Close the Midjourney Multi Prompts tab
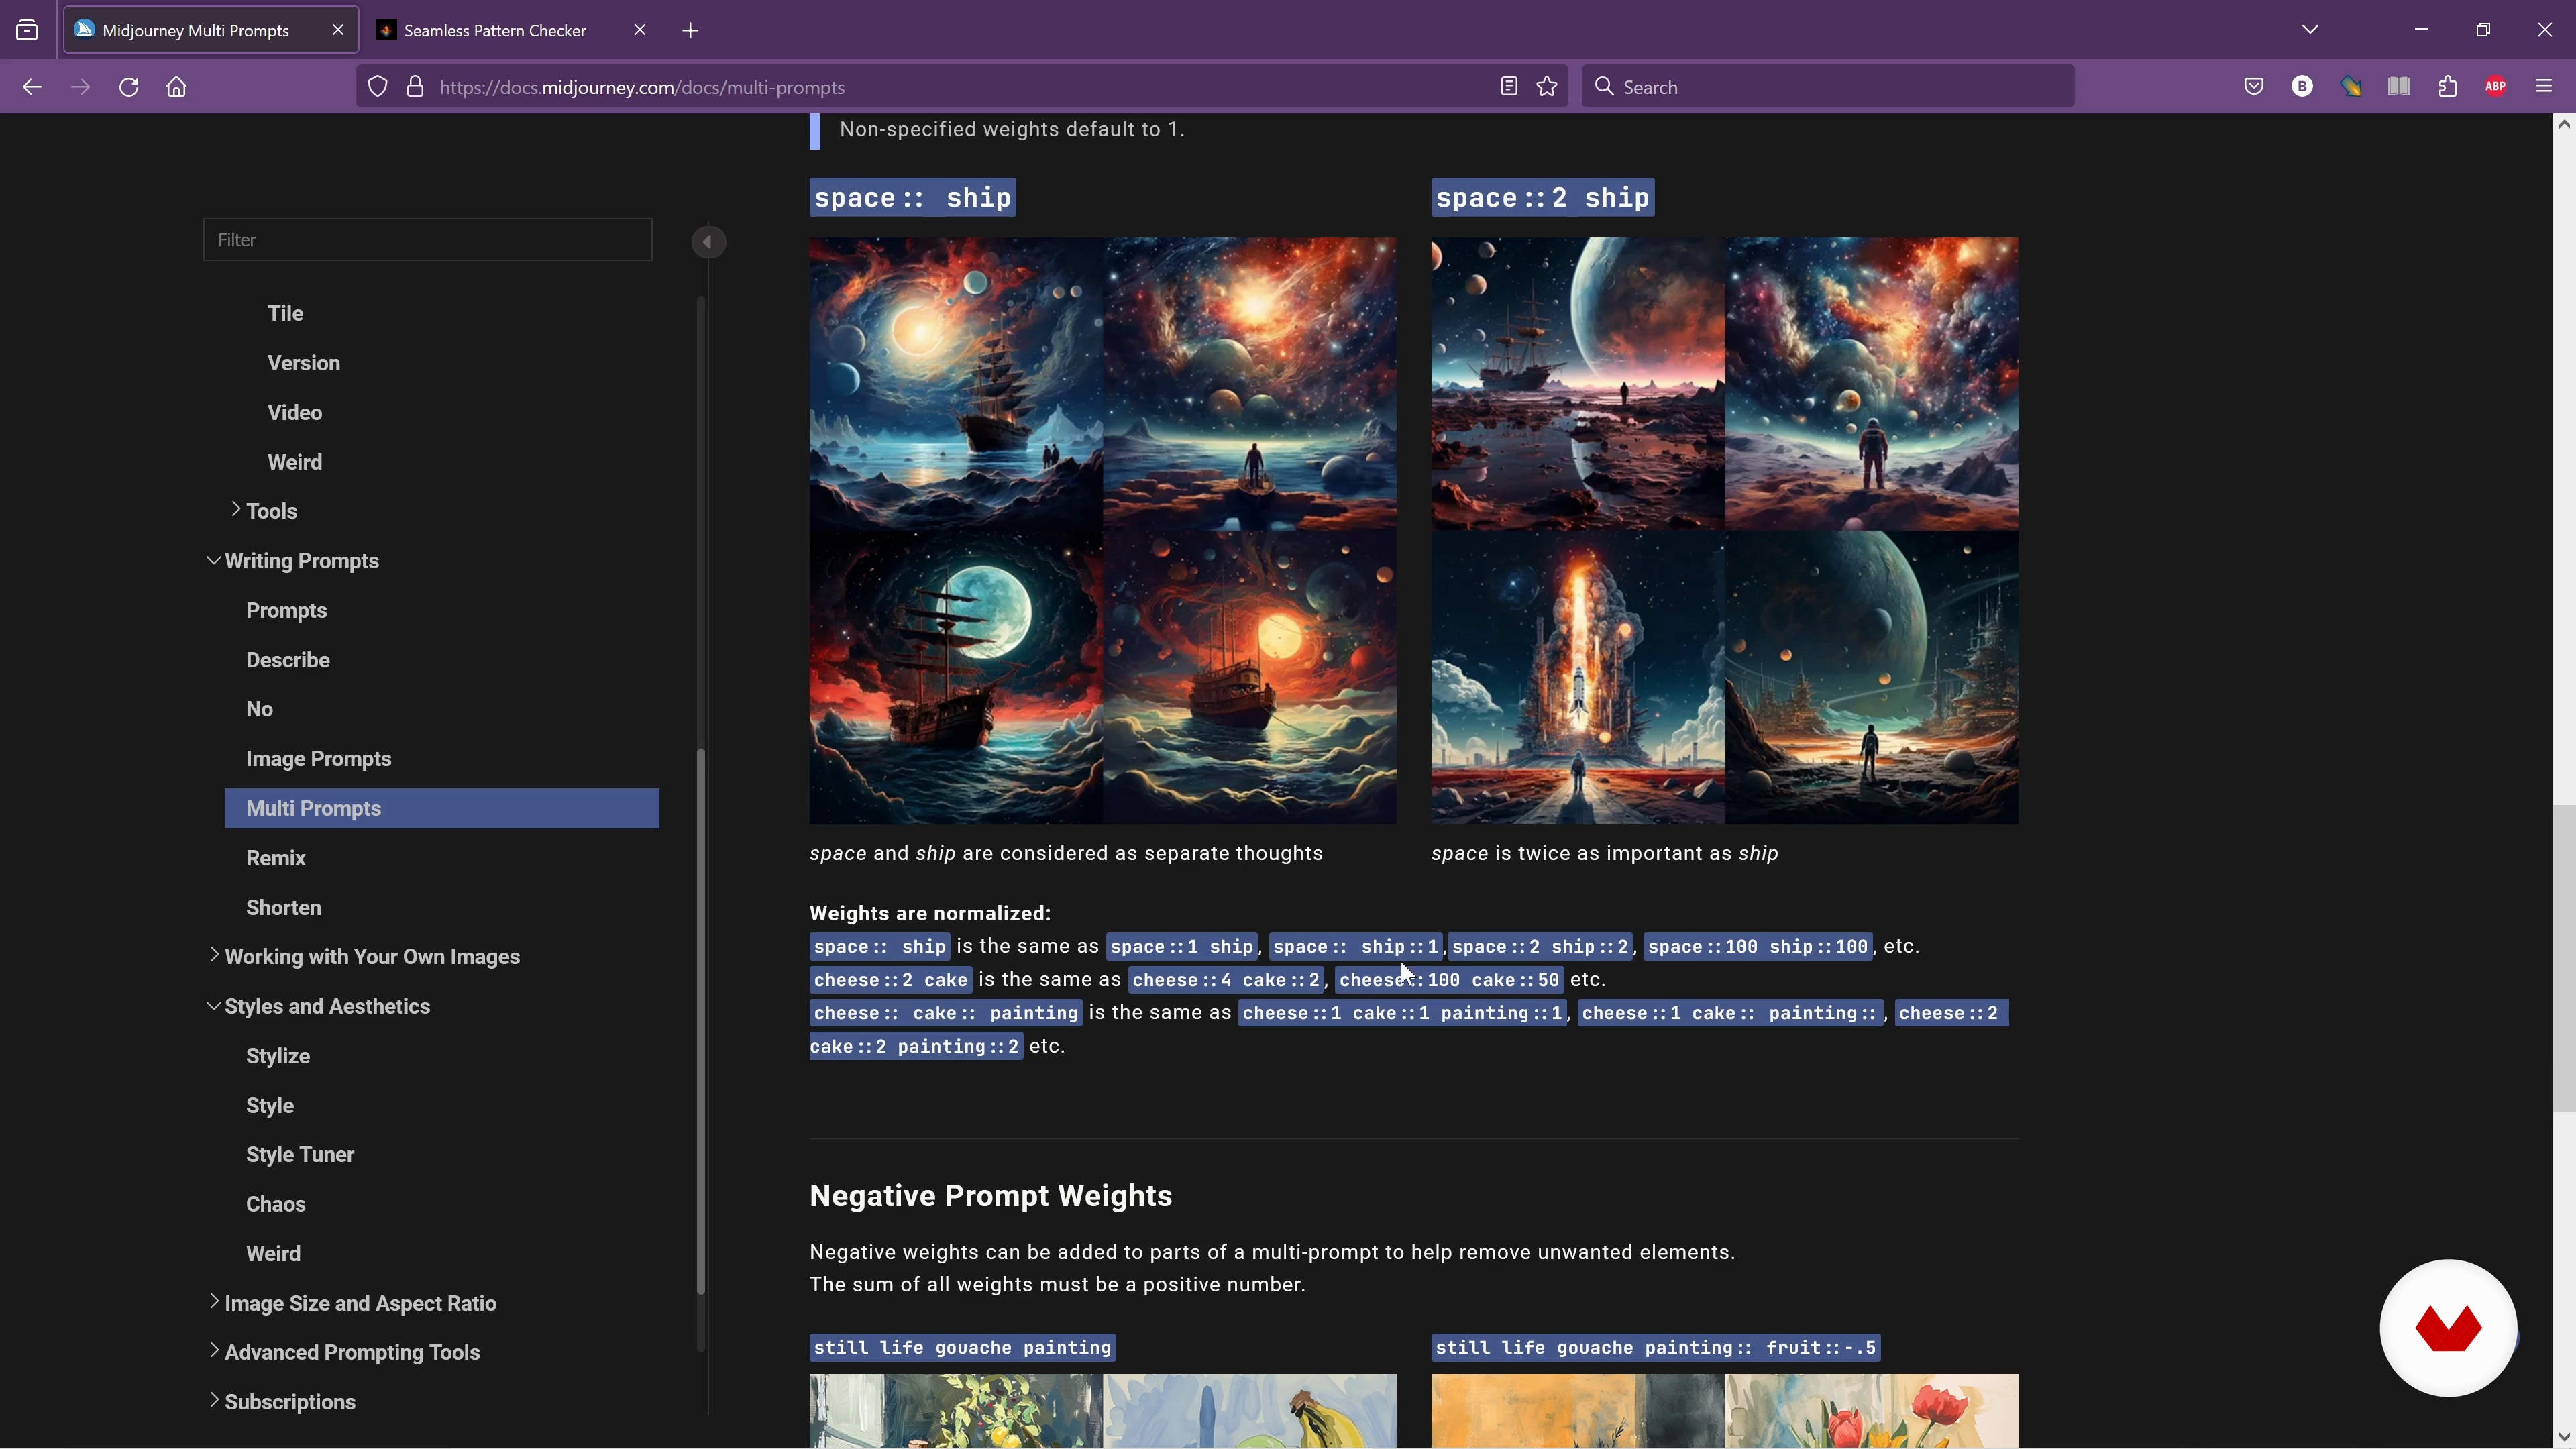The height and width of the screenshot is (1449, 2576). click(338, 30)
